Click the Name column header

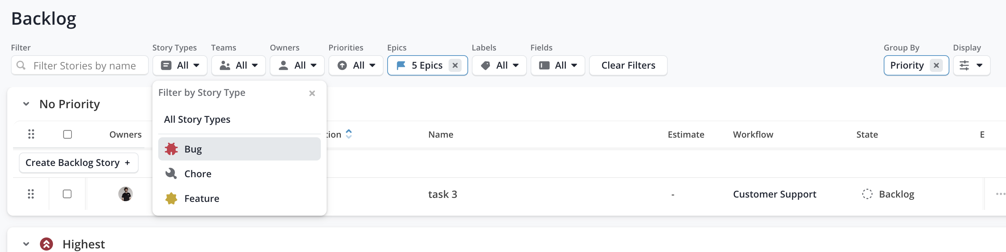pyautogui.click(x=441, y=134)
